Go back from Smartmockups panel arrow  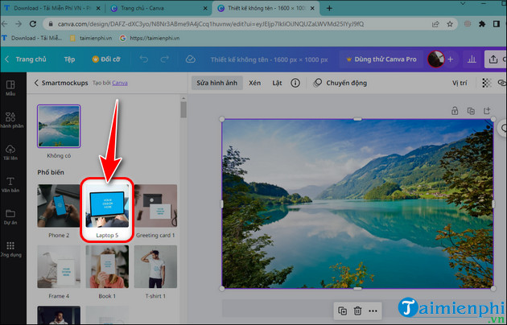pyautogui.click(x=36, y=83)
